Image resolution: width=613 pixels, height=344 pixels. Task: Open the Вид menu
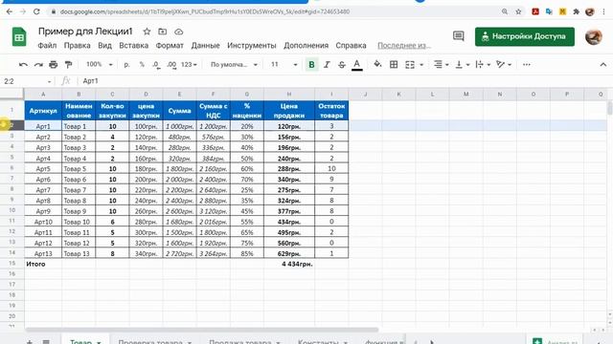[104, 46]
